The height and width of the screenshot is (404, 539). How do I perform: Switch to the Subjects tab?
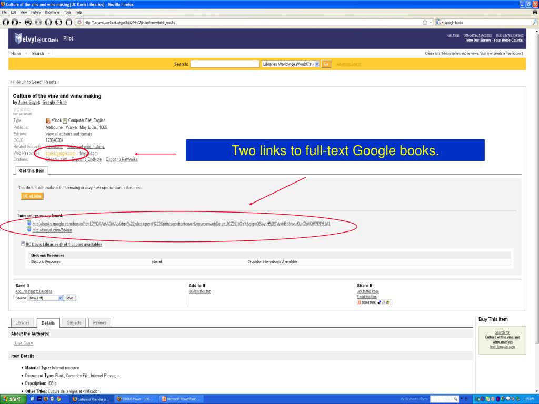coord(74,322)
